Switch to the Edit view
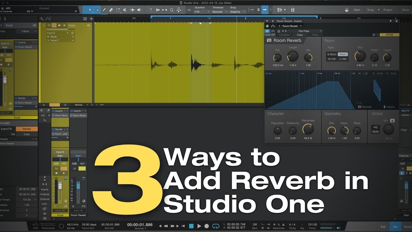The height and width of the screenshot is (232, 412). pos(383,227)
